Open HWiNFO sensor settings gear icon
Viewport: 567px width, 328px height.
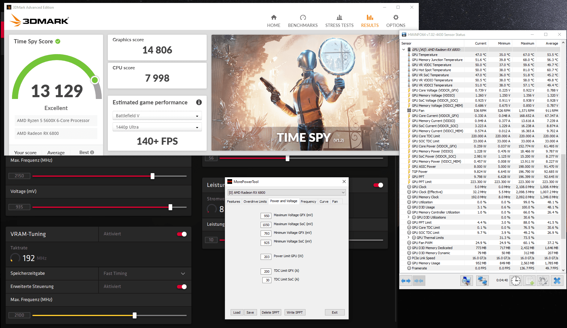[x=543, y=281]
